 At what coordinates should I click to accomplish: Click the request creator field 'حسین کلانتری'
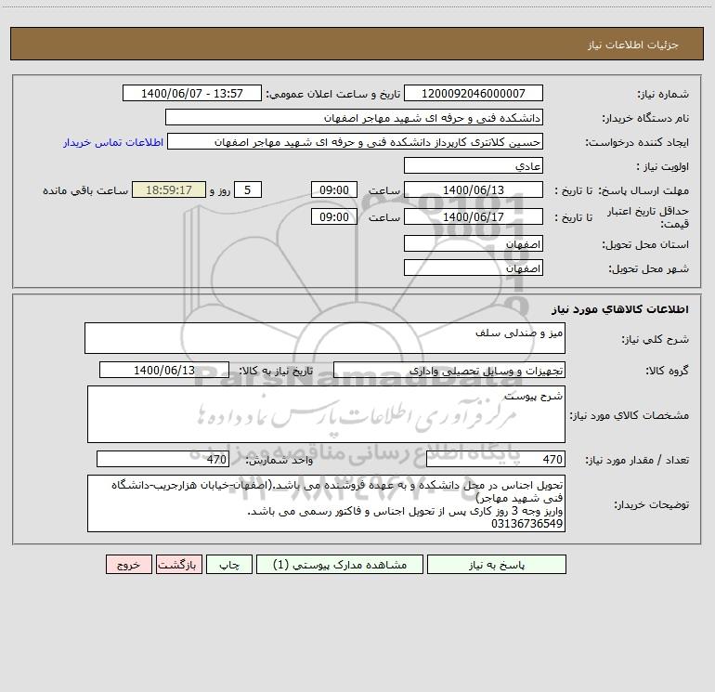pos(356,141)
